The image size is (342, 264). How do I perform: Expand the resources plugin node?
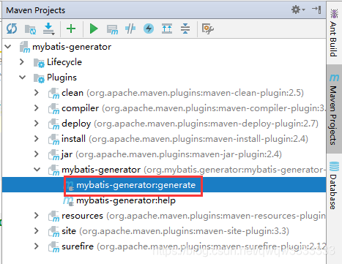pyautogui.click(x=37, y=216)
